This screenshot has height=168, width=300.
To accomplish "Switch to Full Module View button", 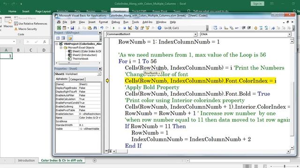I will 110,151.
